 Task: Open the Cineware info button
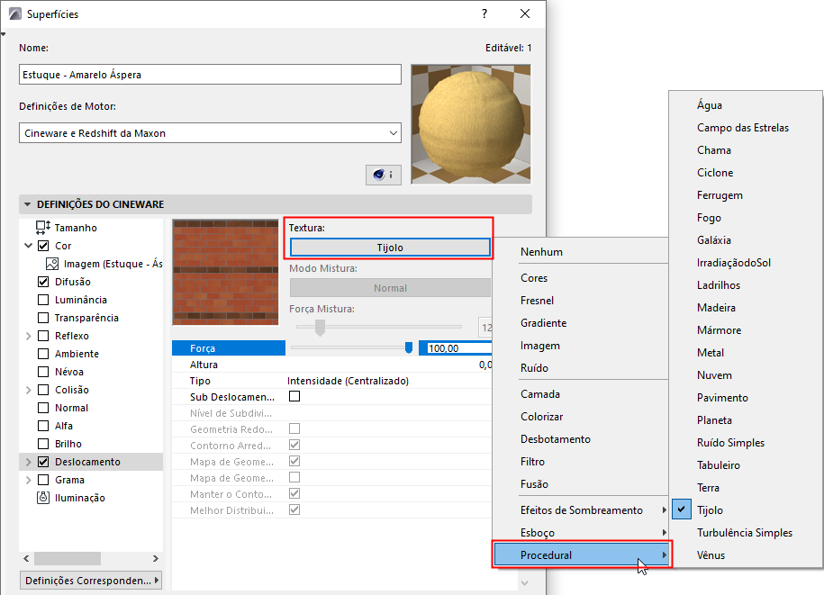[383, 175]
